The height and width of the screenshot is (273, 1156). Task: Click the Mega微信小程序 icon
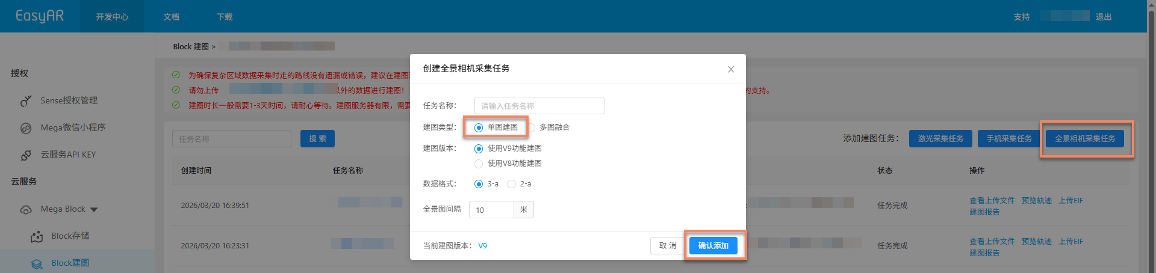coord(26,128)
